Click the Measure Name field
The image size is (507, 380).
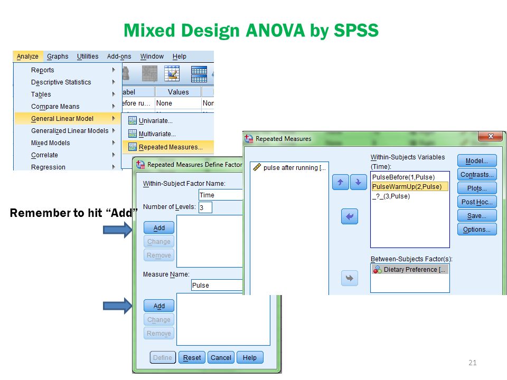[217, 286]
